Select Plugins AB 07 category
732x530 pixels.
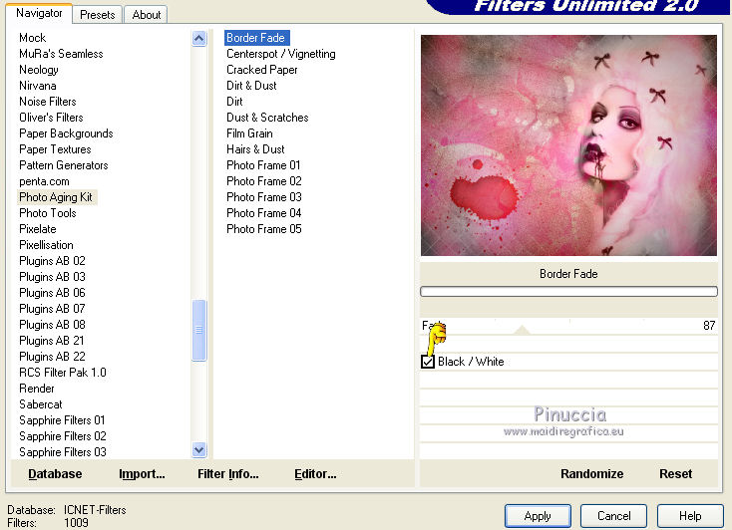tap(52, 309)
